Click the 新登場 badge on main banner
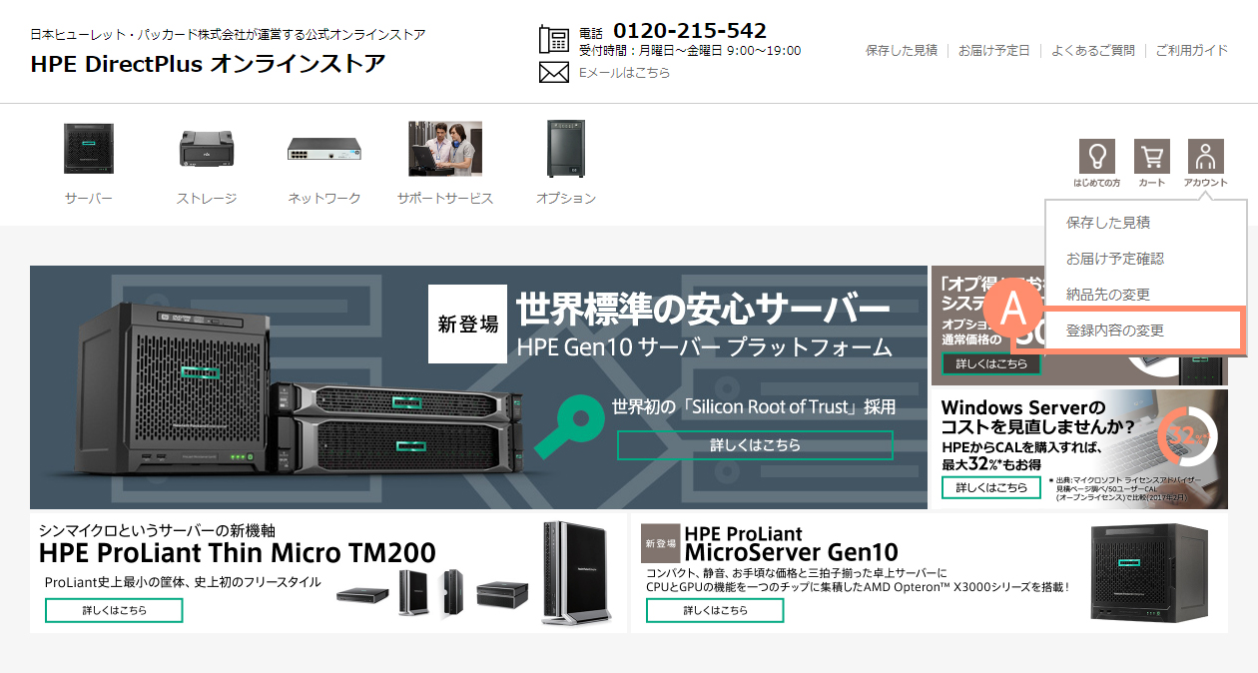This screenshot has height=673, width=1258. pos(468,324)
